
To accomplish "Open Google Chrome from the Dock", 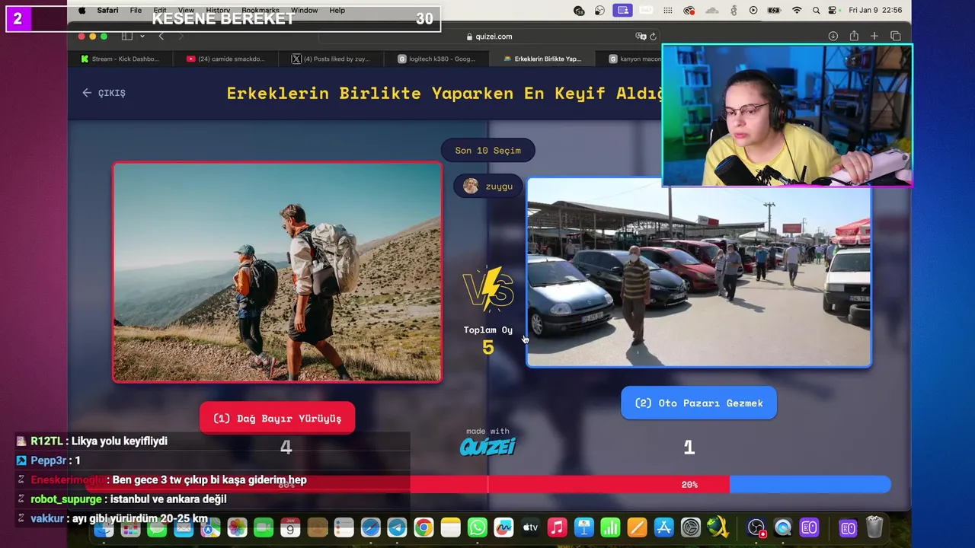I will (424, 527).
